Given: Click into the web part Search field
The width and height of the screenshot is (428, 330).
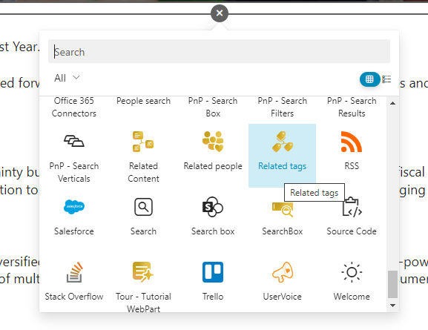Looking at the screenshot, I should (x=219, y=51).
